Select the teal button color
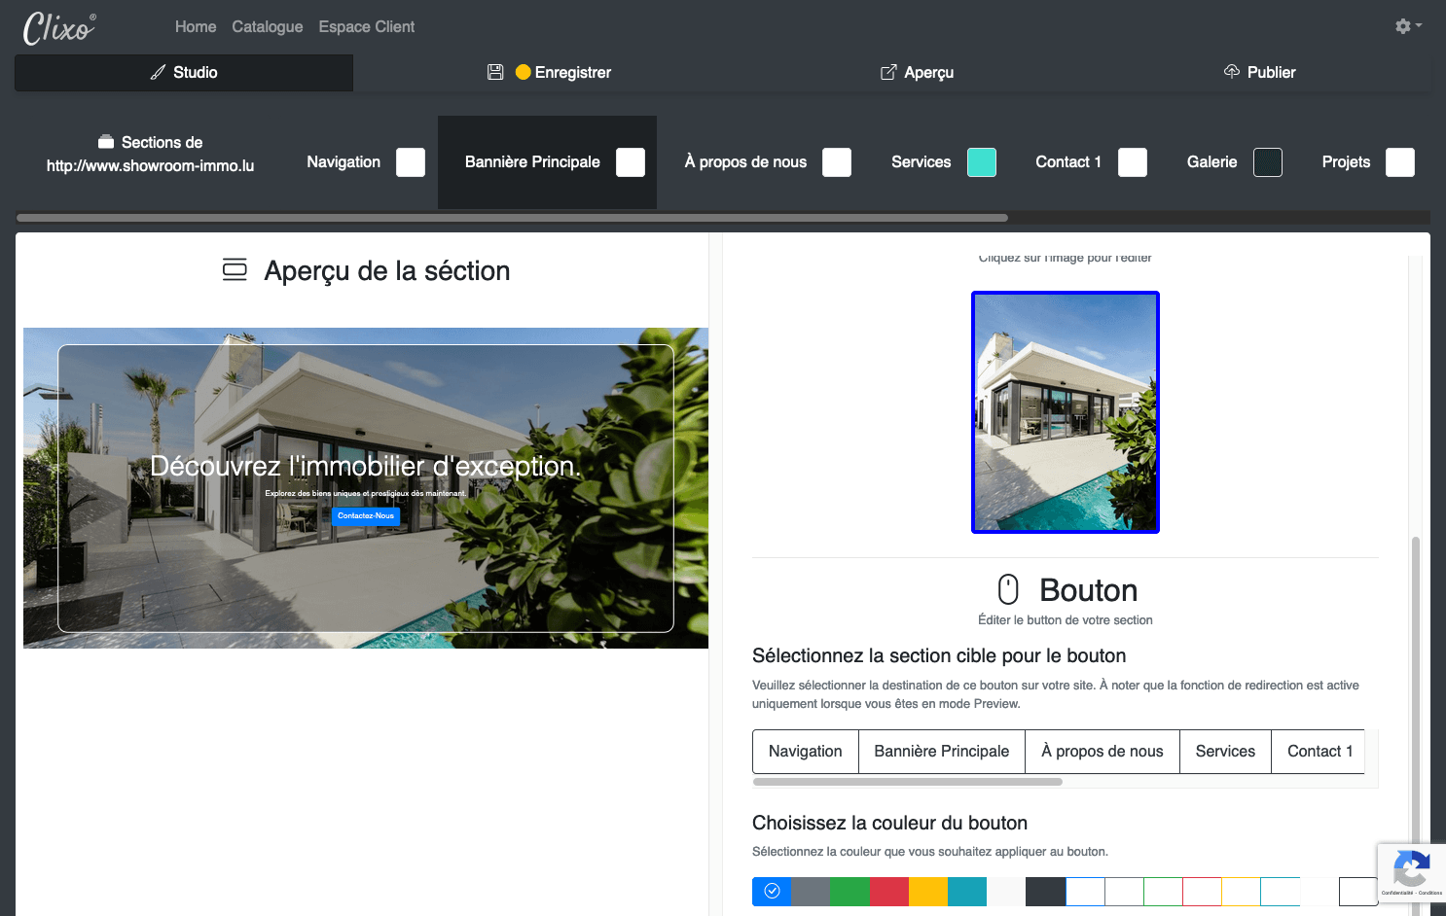This screenshot has height=916, width=1446. [x=967, y=892]
